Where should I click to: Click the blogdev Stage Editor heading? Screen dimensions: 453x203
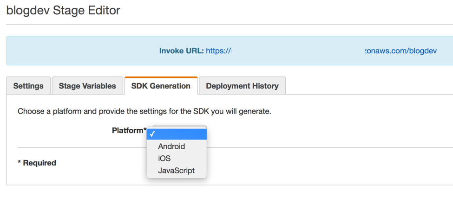(x=63, y=10)
